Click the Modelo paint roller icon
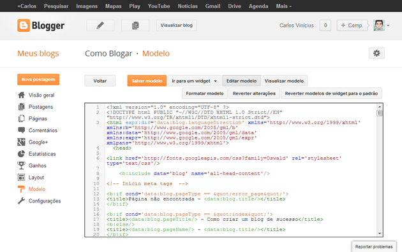 click(x=21, y=189)
